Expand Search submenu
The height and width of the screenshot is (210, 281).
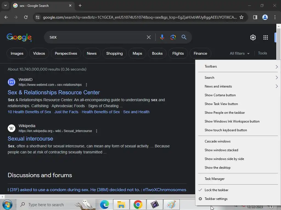tap(238, 77)
